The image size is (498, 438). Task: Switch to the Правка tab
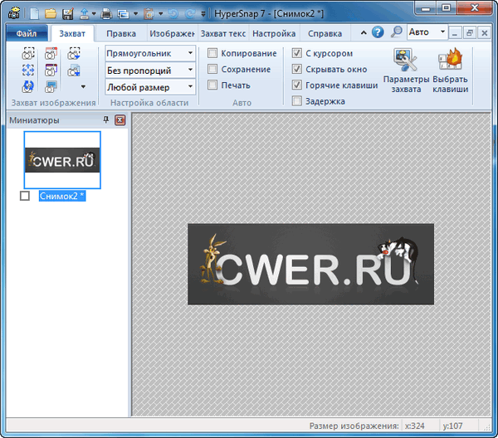coord(121,34)
